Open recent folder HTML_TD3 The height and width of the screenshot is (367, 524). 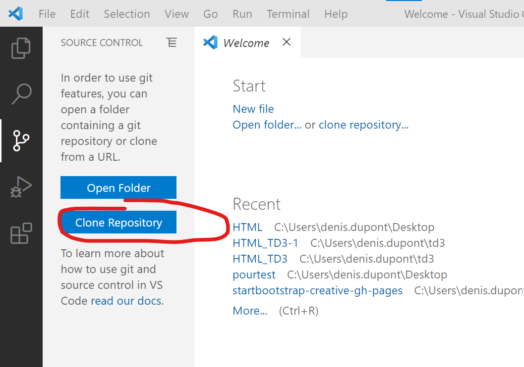pos(260,259)
